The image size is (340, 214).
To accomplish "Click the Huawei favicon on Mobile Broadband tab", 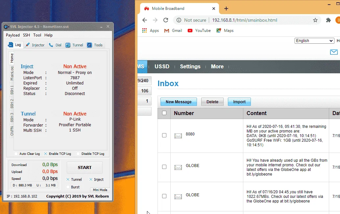I will pos(147,9).
